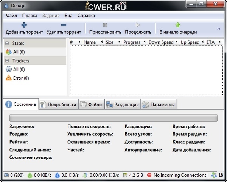Expand the toolbar overflow chevron

coord(218,29)
